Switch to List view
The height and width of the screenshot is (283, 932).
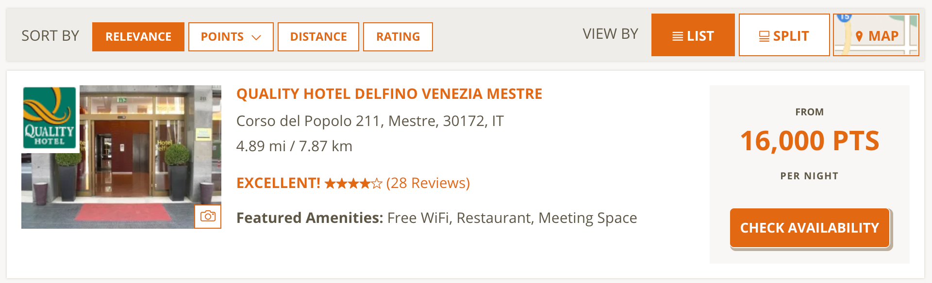(693, 35)
